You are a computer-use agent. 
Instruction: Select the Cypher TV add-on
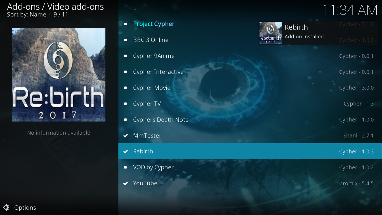pyautogui.click(x=250, y=104)
